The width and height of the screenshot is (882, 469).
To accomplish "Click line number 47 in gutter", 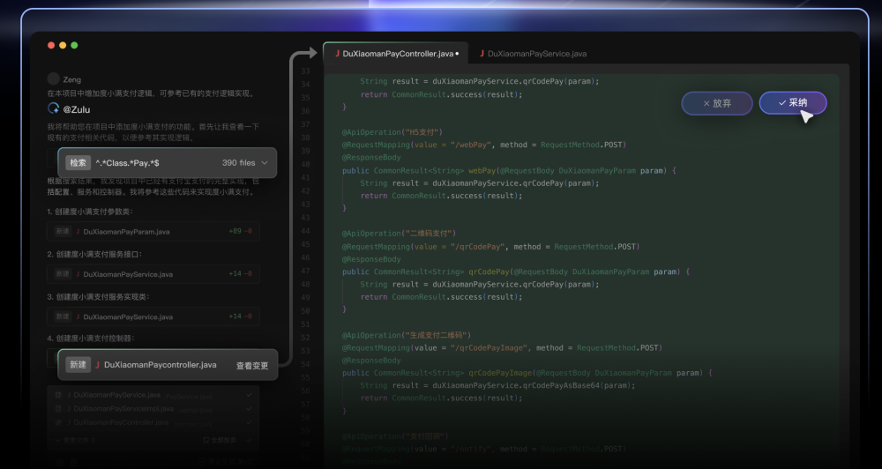I will click(x=305, y=271).
